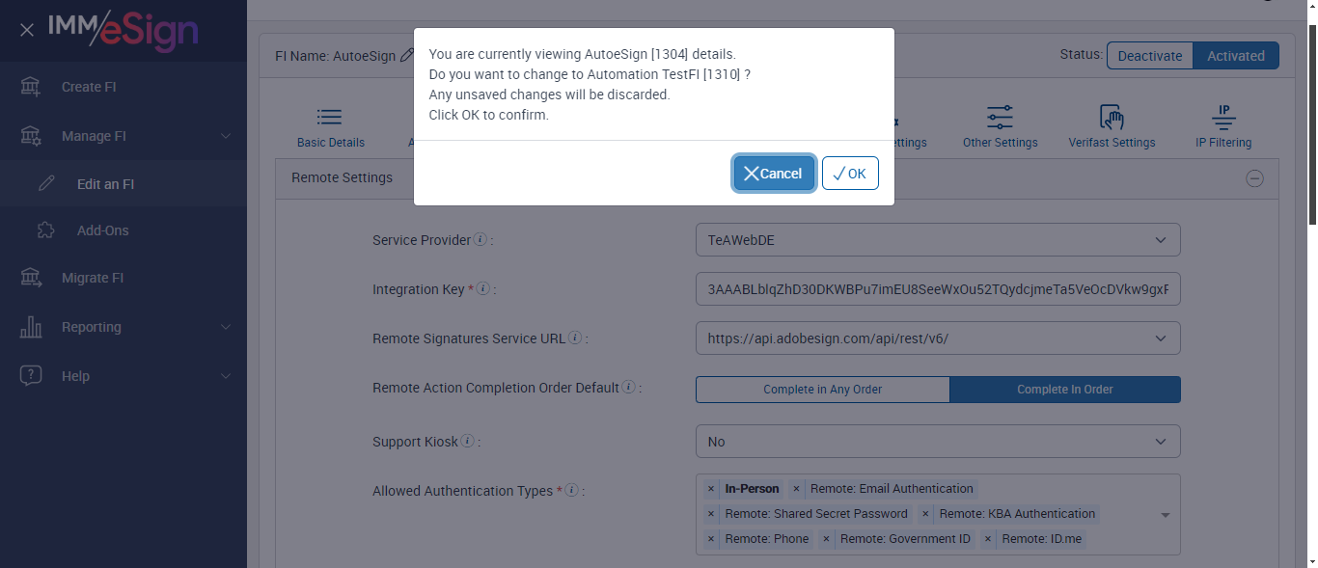The width and height of the screenshot is (1318, 568).
Task: Collapse the Remote Settings section
Action: [1254, 178]
